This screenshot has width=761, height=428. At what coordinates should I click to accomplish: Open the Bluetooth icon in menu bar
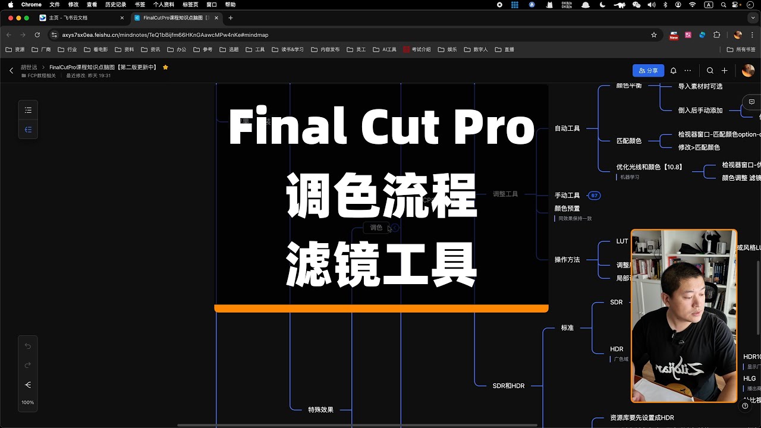coord(664,5)
